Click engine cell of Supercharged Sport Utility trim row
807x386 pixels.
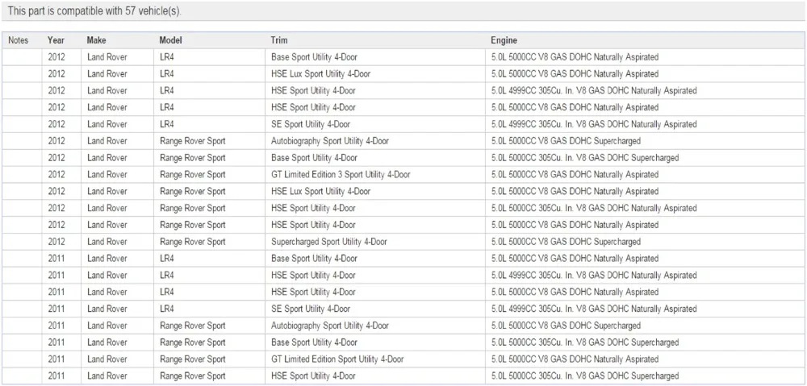click(566, 242)
